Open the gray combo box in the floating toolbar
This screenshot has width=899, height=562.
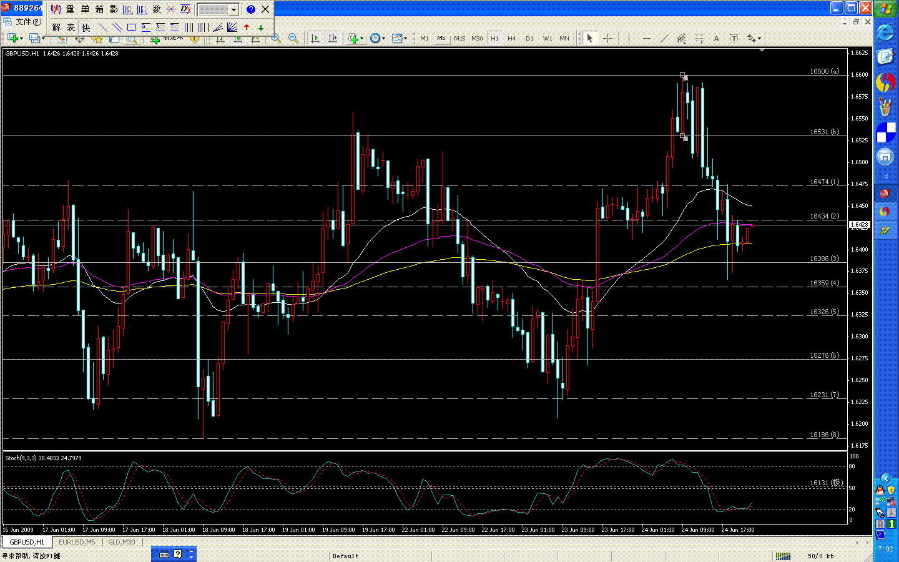coord(219,9)
